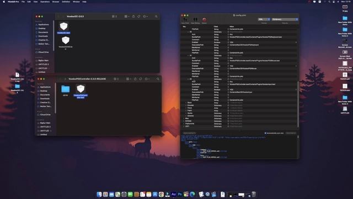This screenshot has height=199, width=353.
Task: Click share icon in VoodooI2C Finder window
Action: tap(133, 17)
